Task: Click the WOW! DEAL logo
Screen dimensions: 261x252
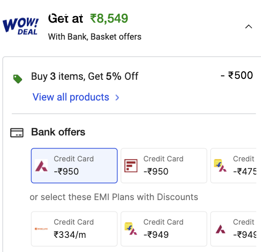Action: tap(20, 26)
